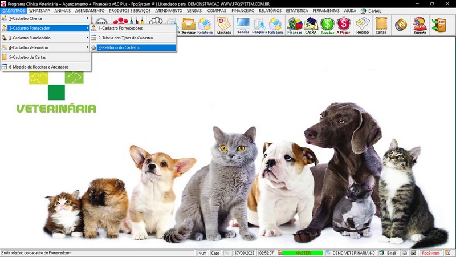Open the Vendas monitor icon
This screenshot has width=456, height=257.
click(243, 26)
